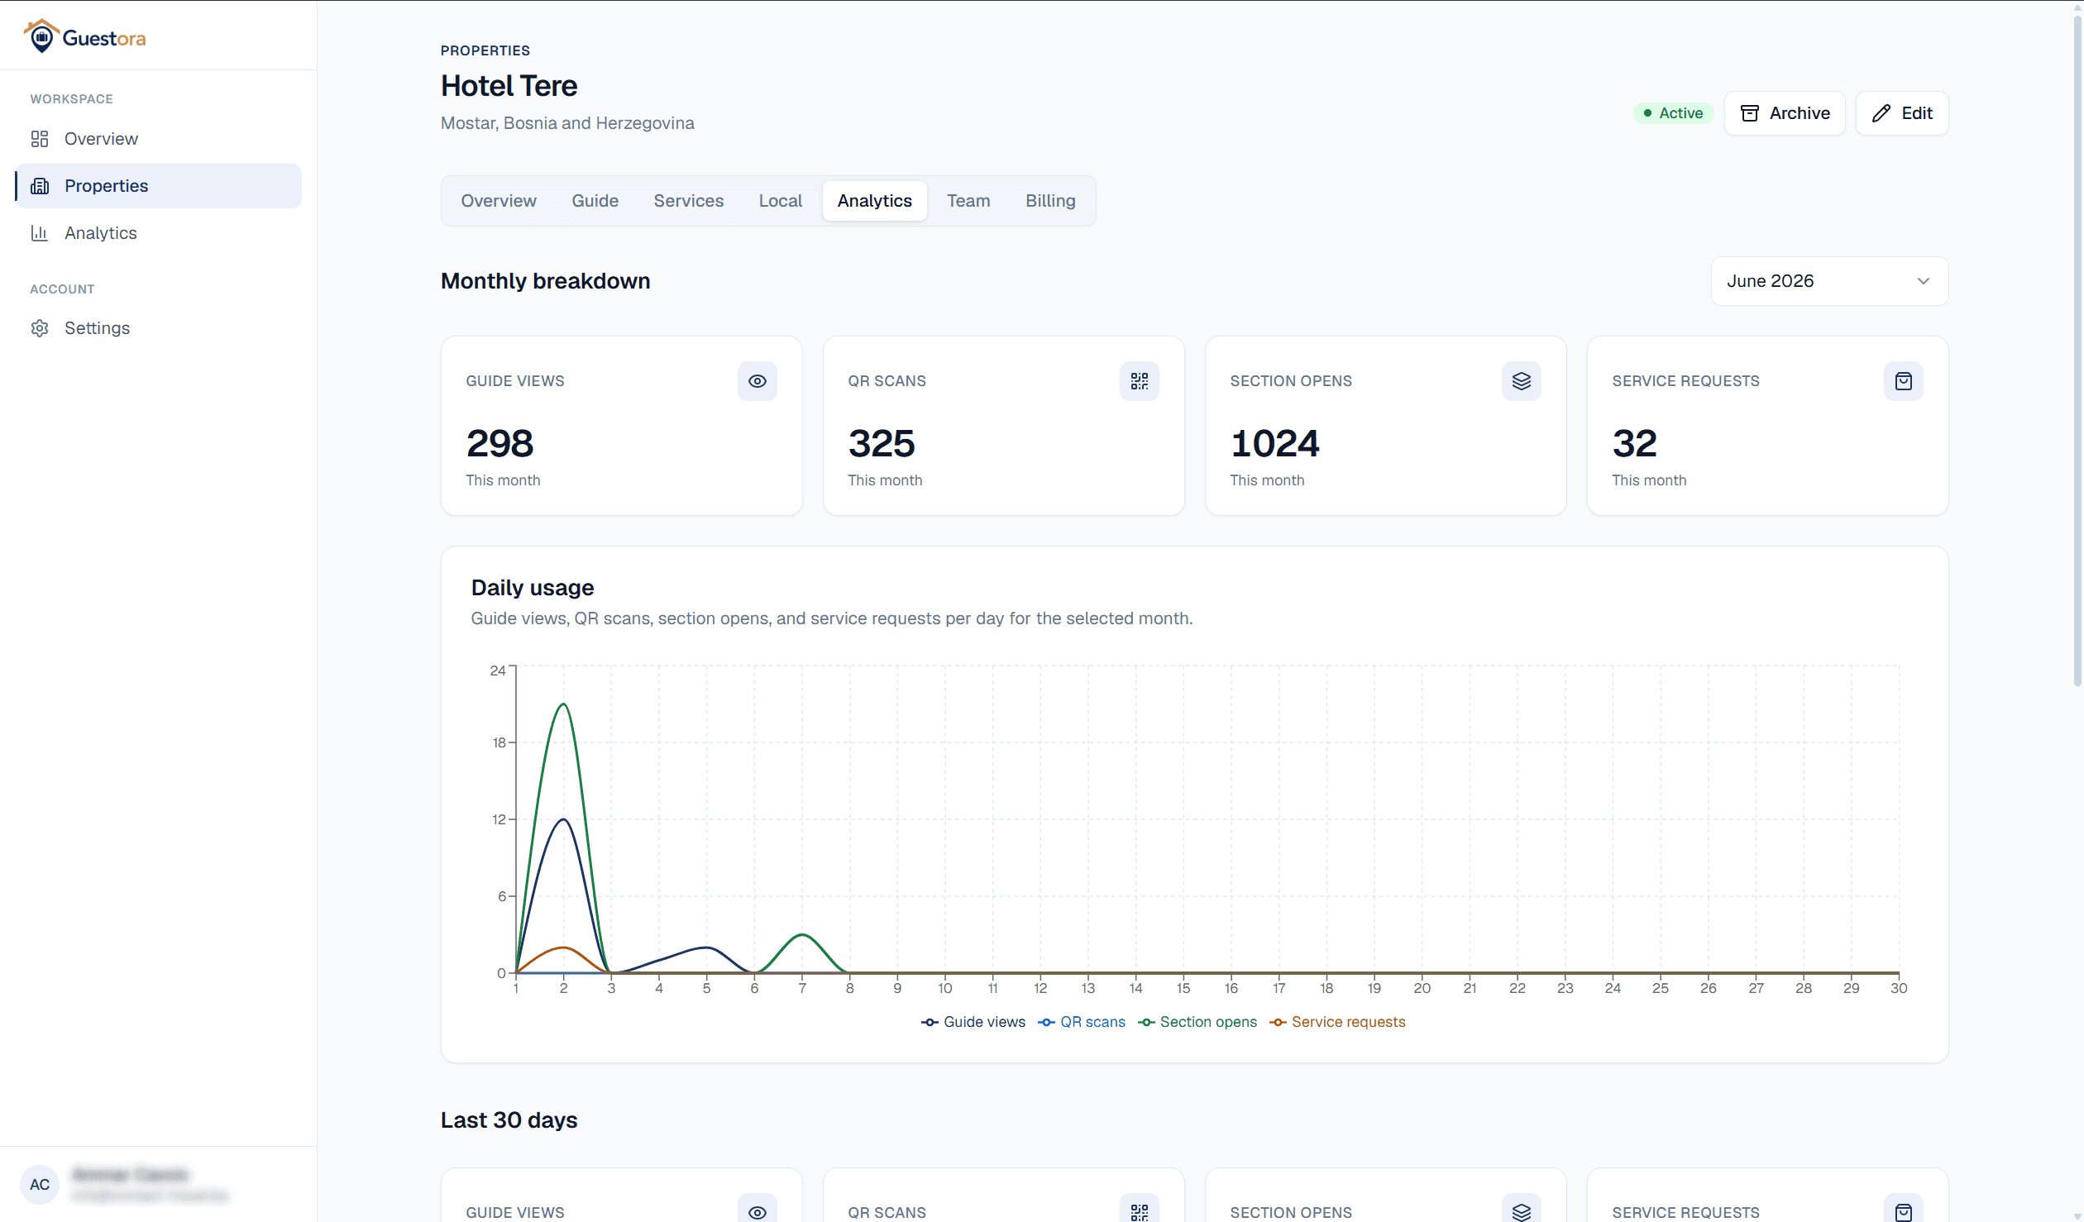Click the Settings gear icon in sidebar
The height and width of the screenshot is (1222, 2084).
click(x=40, y=328)
